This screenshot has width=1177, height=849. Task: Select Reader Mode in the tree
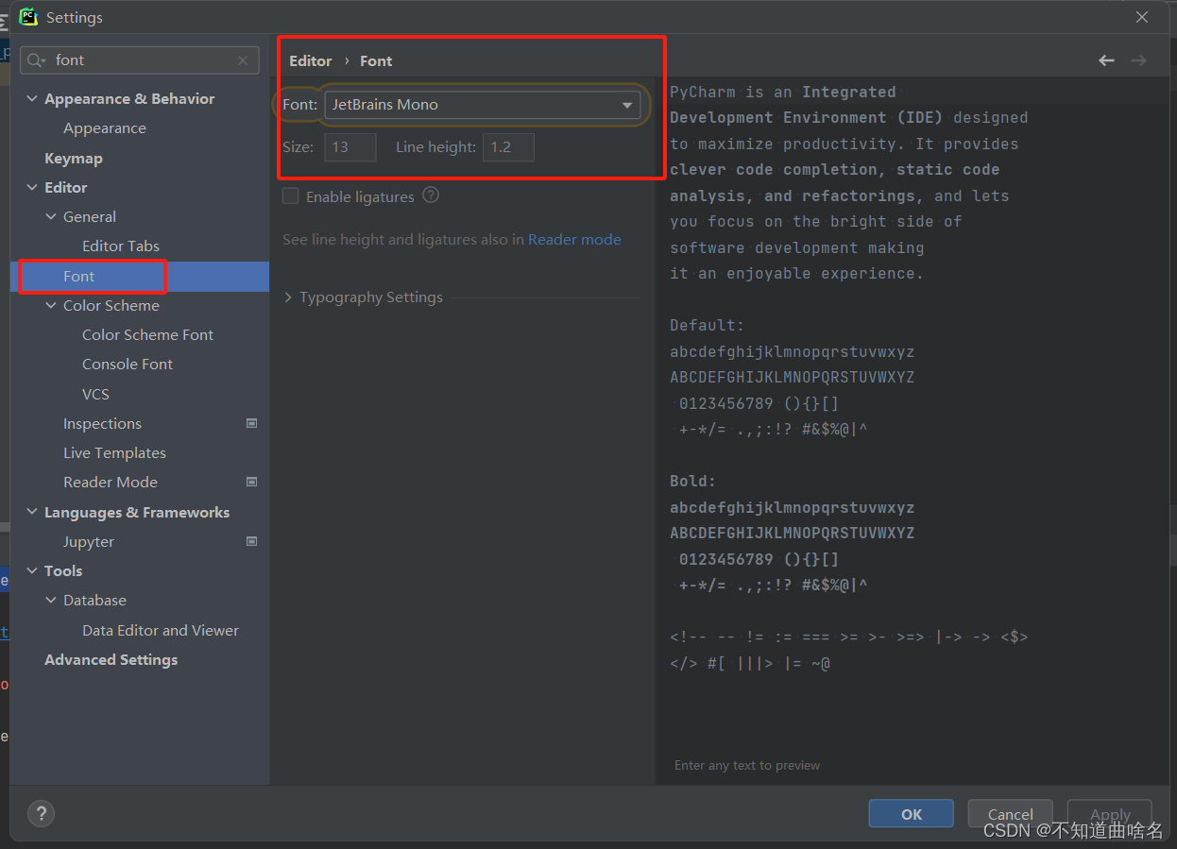point(111,483)
